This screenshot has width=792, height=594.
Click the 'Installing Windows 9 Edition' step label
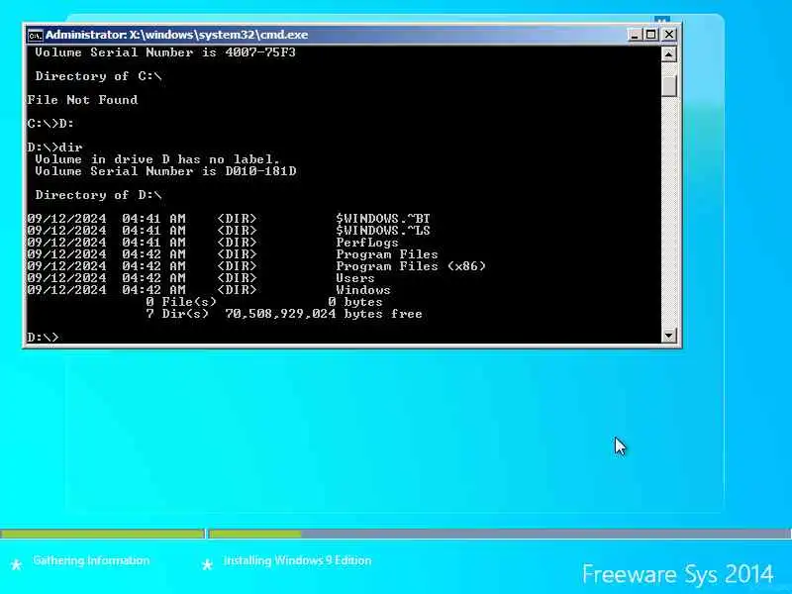tap(298, 560)
